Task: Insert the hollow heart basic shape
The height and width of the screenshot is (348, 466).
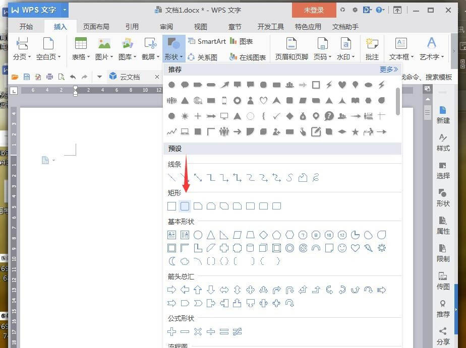Action: [355, 248]
